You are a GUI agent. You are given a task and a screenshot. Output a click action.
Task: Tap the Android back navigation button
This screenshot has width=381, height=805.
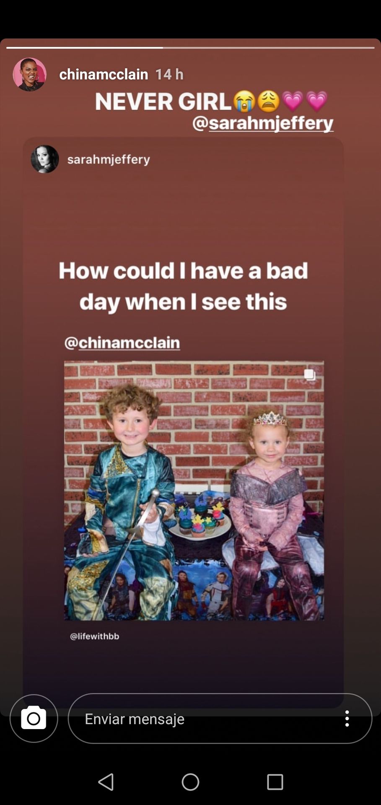pyautogui.click(x=106, y=782)
